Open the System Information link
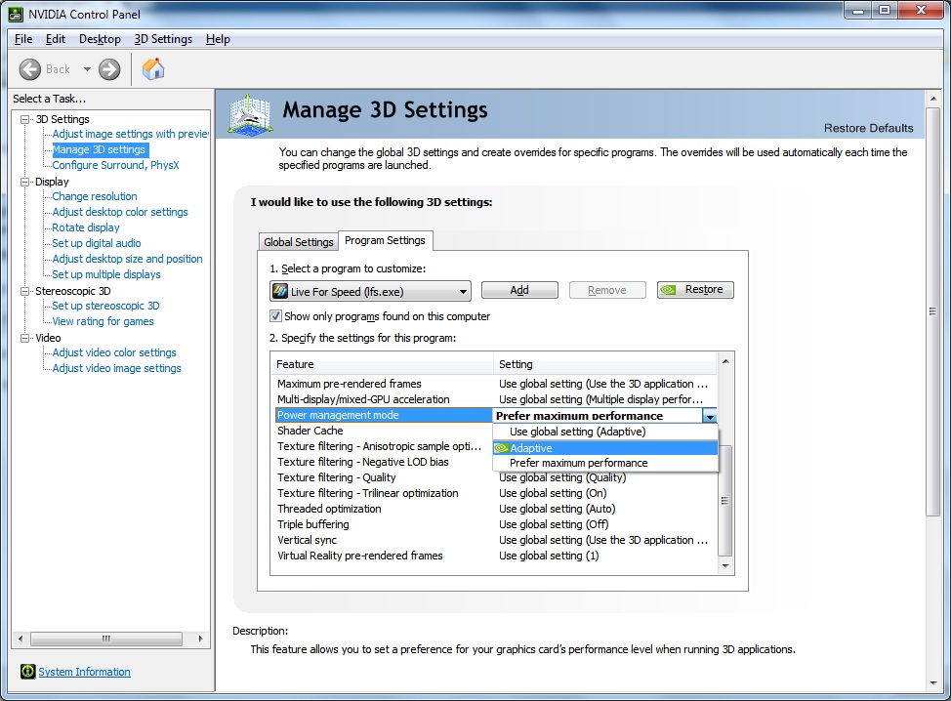 [x=84, y=672]
